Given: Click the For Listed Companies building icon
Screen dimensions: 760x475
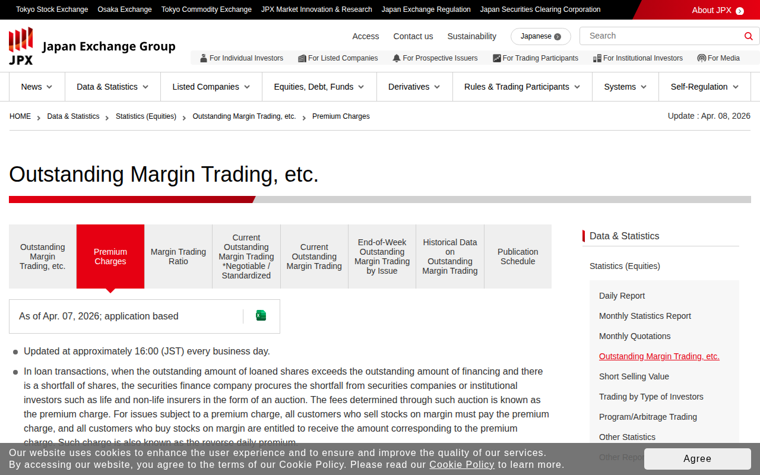Looking at the screenshot, I should click(302, 58).
